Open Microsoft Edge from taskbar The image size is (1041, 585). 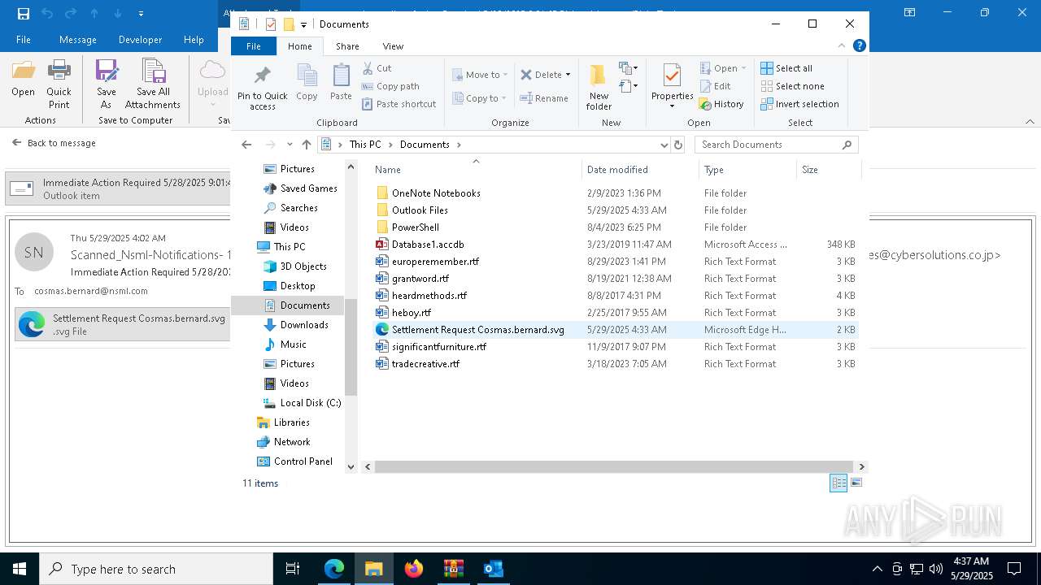point(334,569)
